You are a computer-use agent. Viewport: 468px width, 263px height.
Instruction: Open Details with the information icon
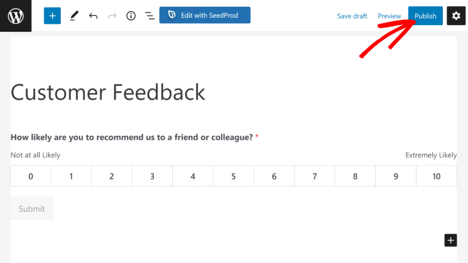pyautogui.click(x=131, y=16)
